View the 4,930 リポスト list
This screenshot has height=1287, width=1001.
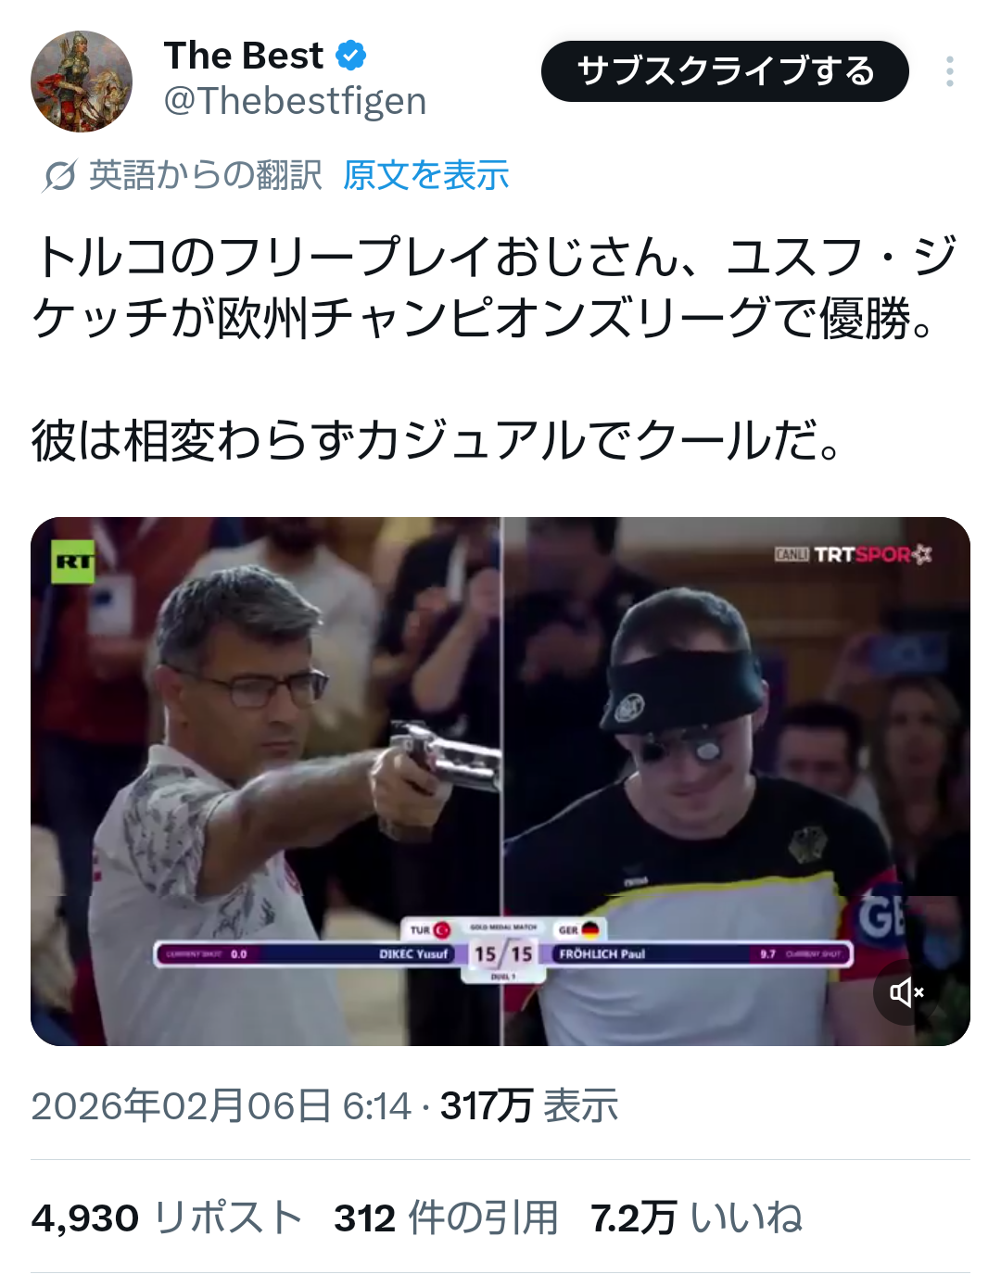(x=167, y=1218)
